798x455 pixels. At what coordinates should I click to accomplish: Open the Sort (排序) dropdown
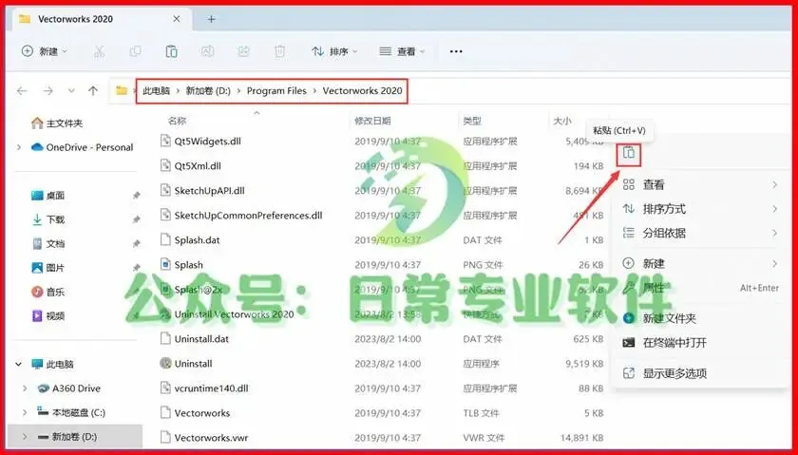pos(334,51)
